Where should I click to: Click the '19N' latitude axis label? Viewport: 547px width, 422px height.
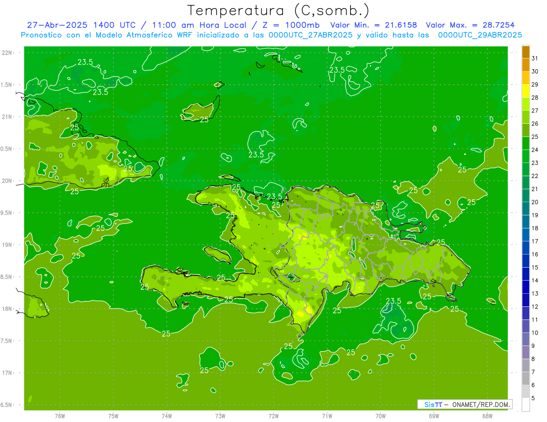click(x=8, y=244)
